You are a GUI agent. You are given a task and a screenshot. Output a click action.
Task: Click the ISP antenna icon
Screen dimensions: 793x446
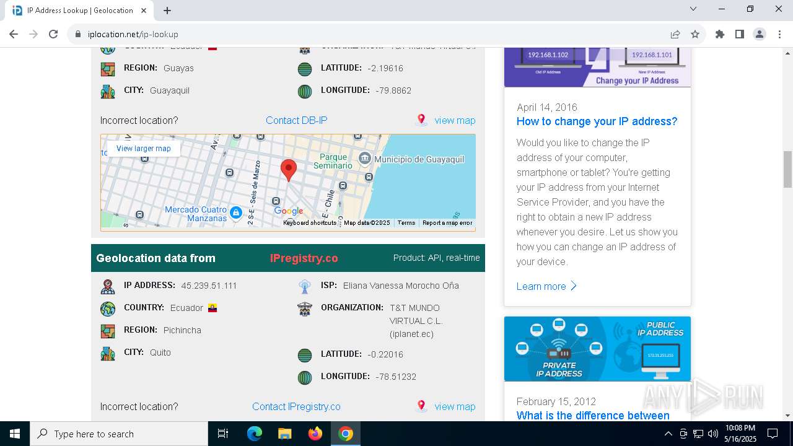pyautogui.click(x=305, y=286)
